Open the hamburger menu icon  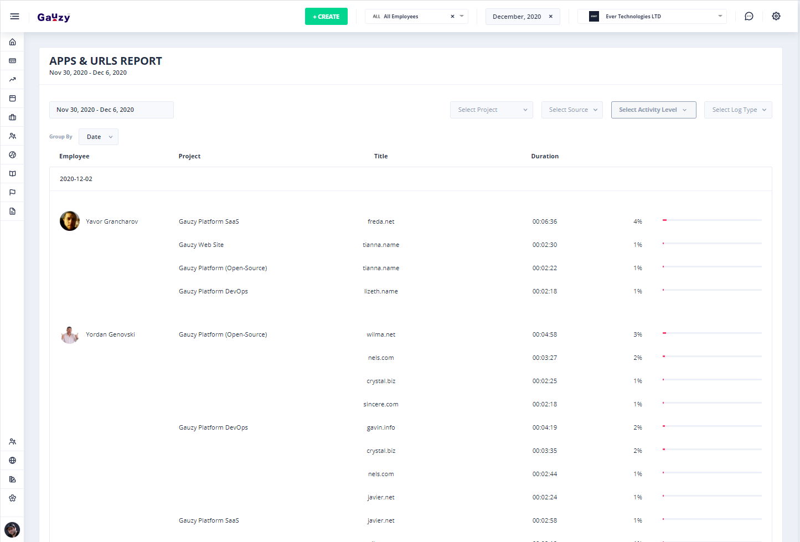pos(14,17)
